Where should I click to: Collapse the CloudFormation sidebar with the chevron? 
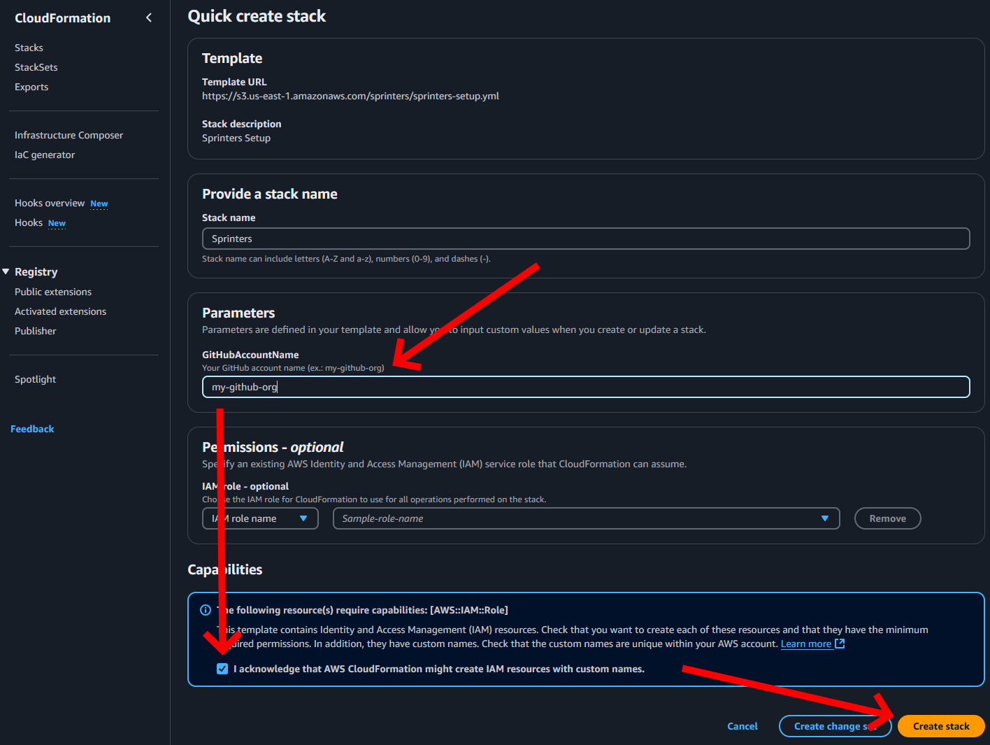tap(148, 17)
